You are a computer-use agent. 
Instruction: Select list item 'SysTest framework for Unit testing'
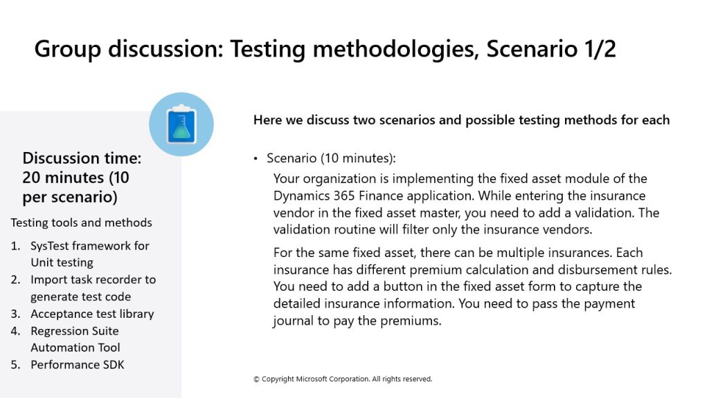coord(89,254)
